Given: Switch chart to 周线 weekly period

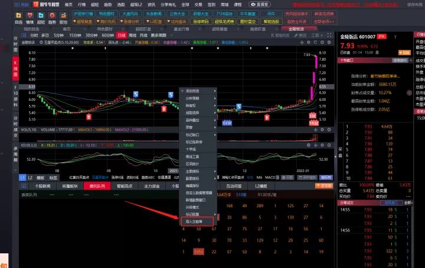Looking at the screenshot, I should (x=132, y=35).
